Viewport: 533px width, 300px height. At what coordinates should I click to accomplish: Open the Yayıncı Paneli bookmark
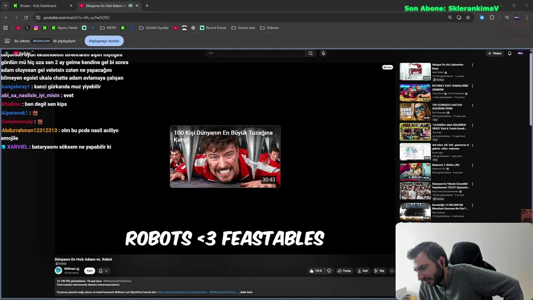(x=65, y=28)
